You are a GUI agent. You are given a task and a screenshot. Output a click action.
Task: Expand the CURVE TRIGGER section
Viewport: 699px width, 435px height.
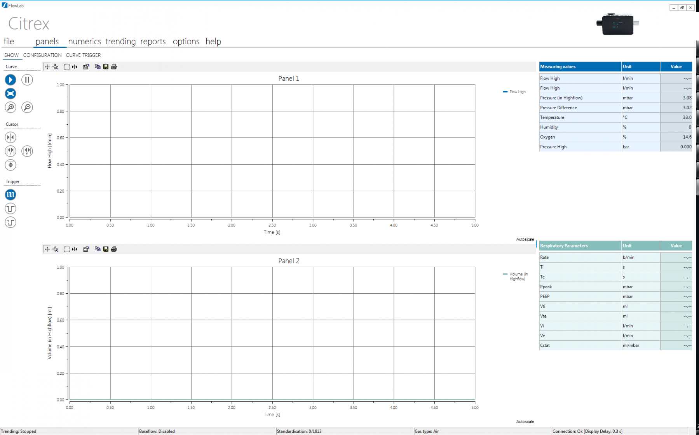pyautogui.click(x=83, y=55)
